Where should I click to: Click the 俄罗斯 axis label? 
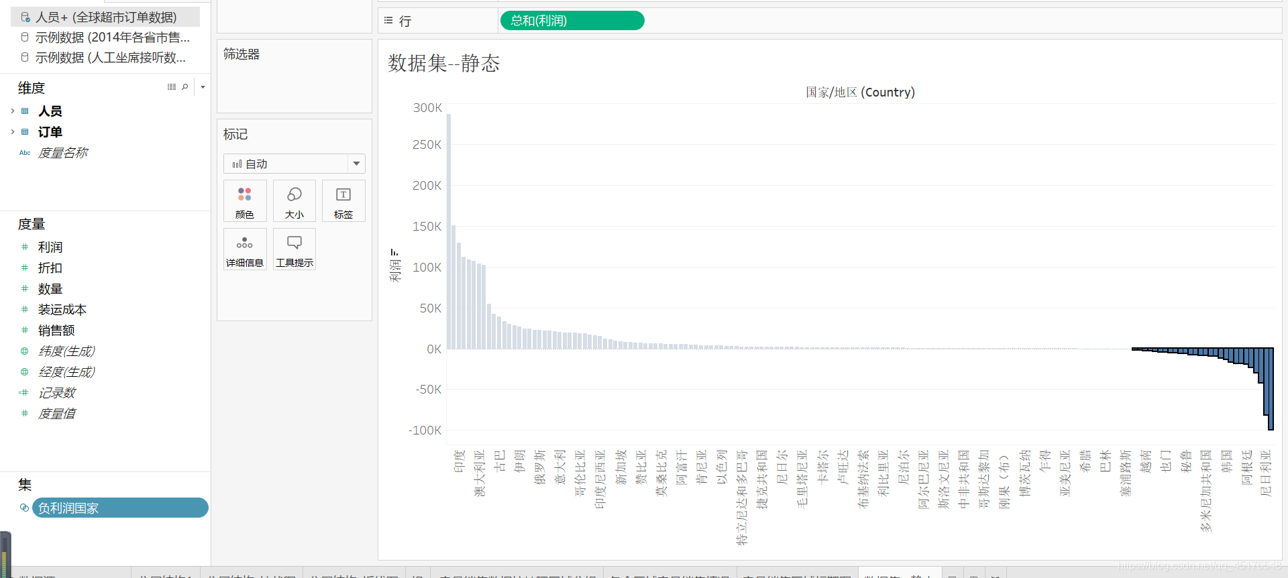[x=540, y=467]
